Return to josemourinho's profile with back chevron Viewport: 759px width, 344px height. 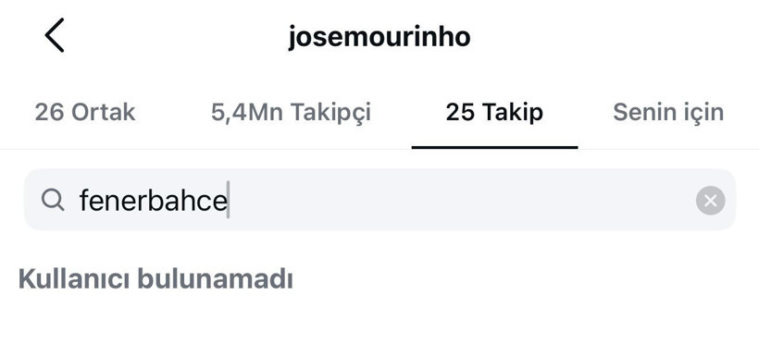coord(55,35)
